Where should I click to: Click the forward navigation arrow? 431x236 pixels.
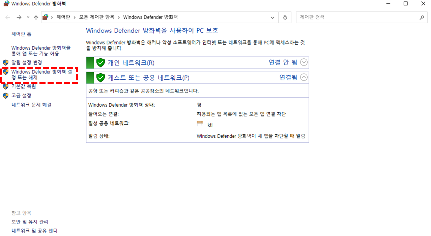(19, 17)
